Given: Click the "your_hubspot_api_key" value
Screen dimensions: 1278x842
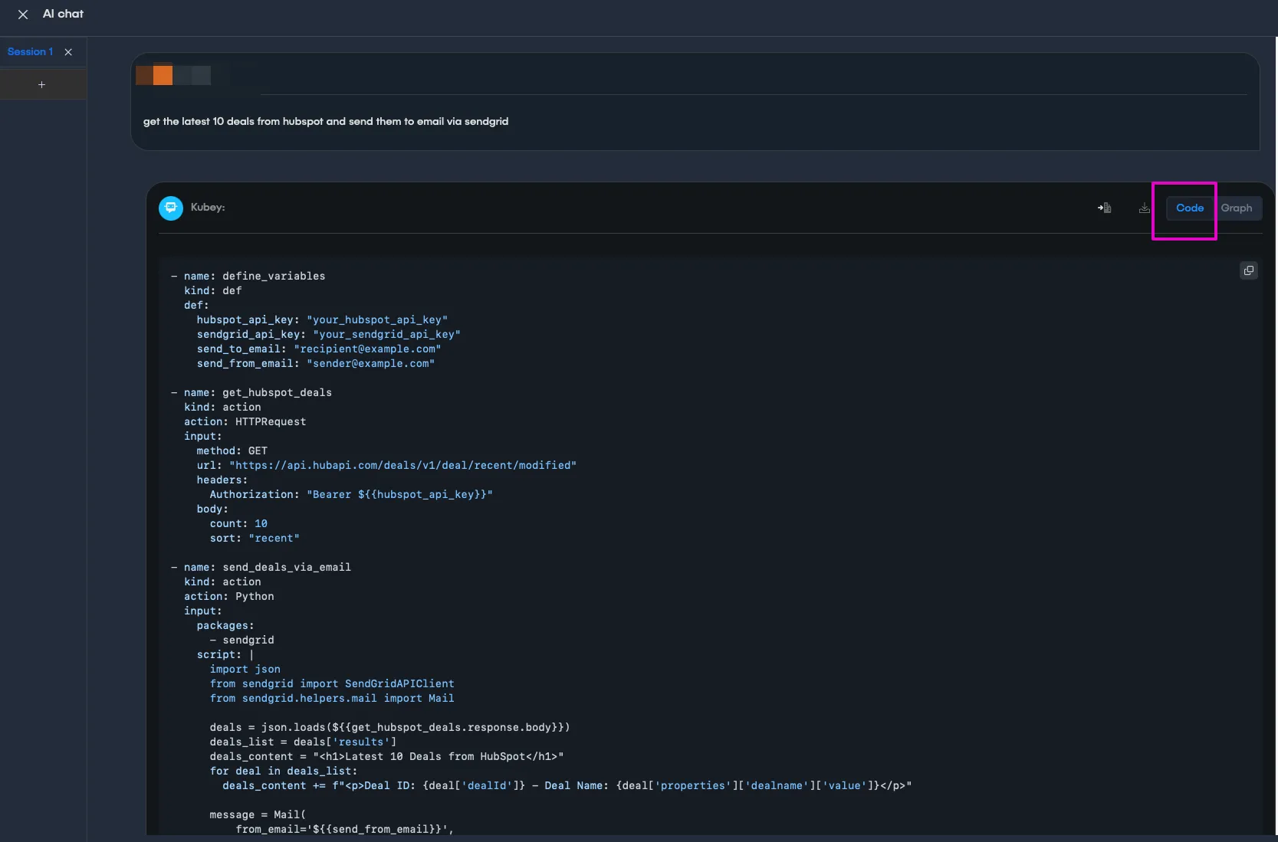Looking at the screenshot, I should (x=377, y=319).
